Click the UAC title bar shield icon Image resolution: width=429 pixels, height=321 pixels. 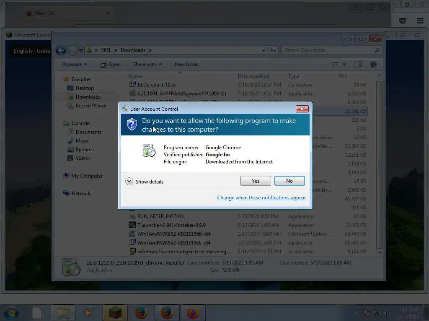coord(125,109)
